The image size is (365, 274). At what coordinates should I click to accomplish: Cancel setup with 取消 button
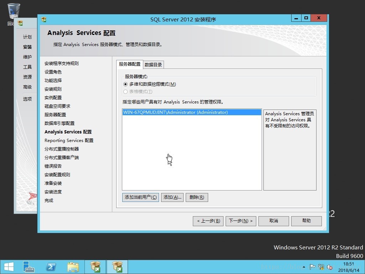[274, 221]
